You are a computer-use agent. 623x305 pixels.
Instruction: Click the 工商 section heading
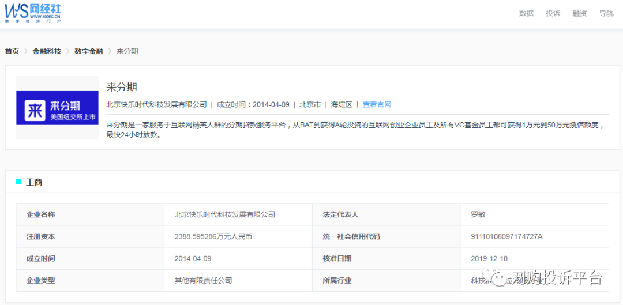point(34,183)
